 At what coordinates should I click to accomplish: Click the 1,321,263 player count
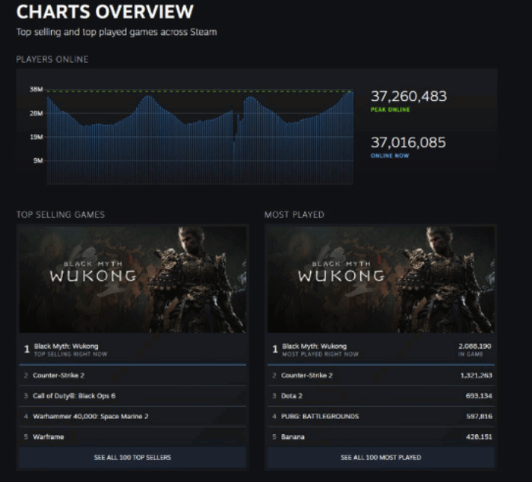[476, 376]
